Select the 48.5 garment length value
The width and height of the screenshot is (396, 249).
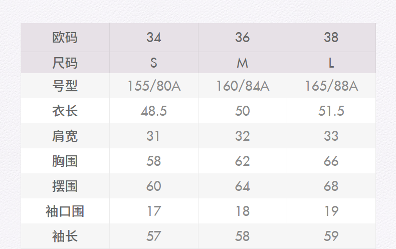154,111
